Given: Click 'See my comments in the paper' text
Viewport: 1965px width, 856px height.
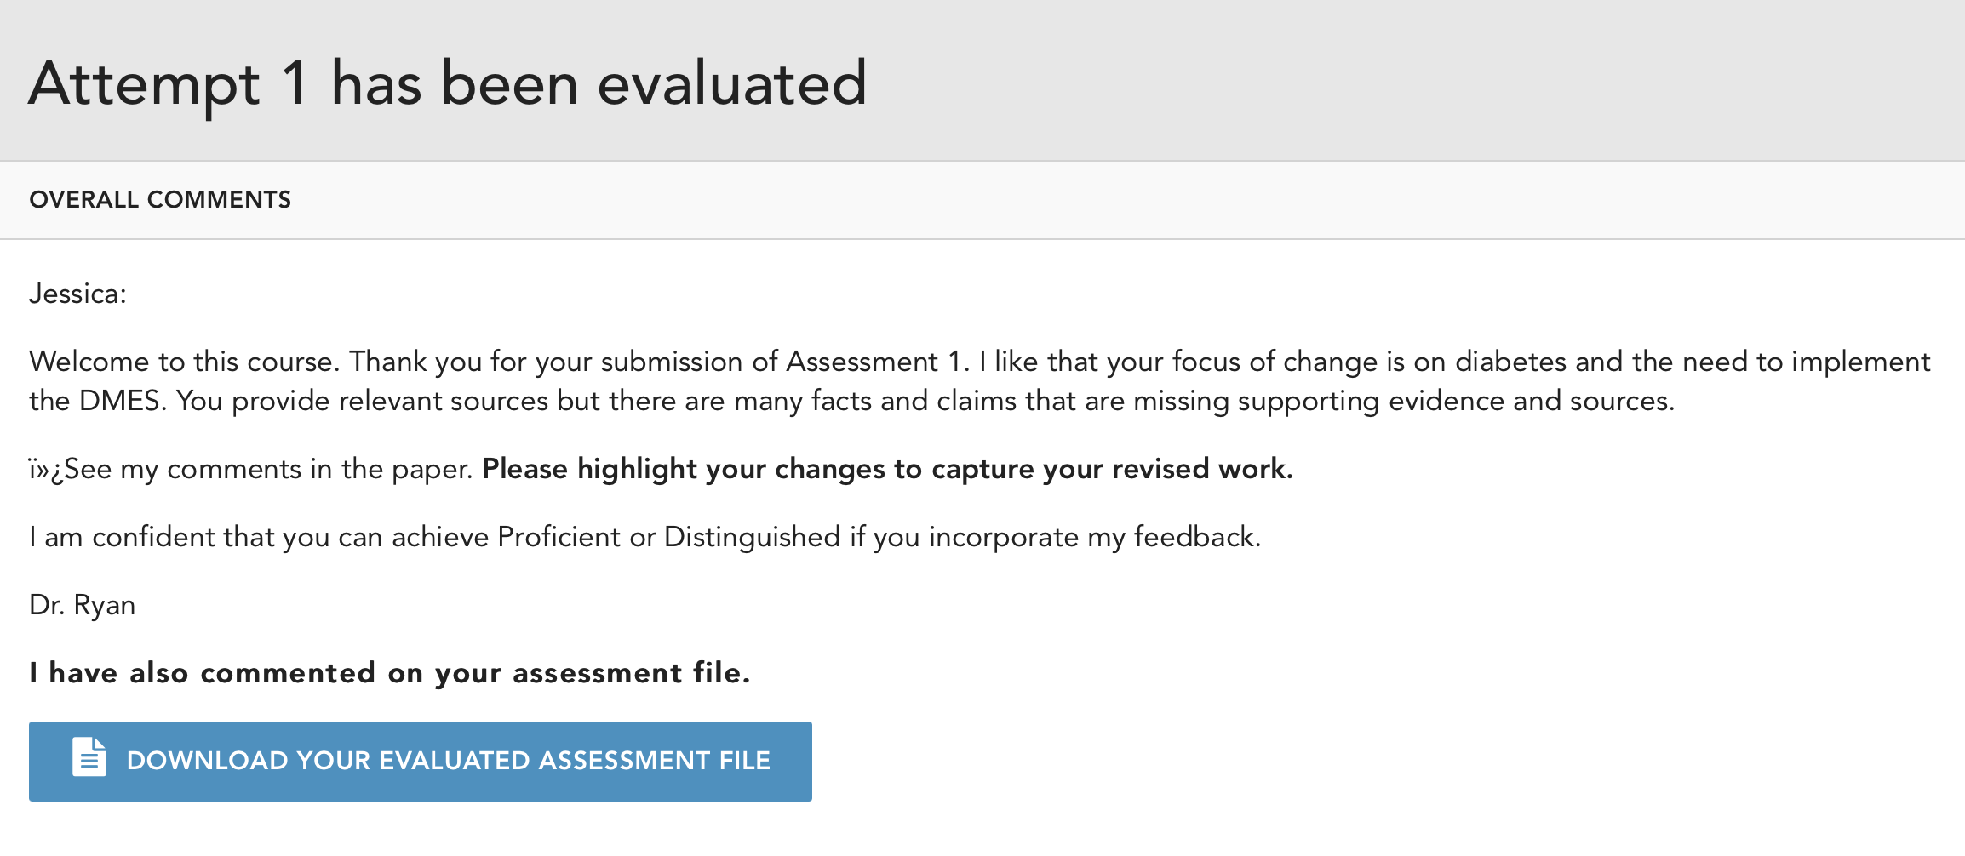Looking at the screenshot, I should pos(268,469).
